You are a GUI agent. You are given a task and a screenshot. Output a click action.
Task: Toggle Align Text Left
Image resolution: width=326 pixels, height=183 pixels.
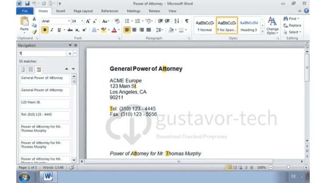(127, 30)
